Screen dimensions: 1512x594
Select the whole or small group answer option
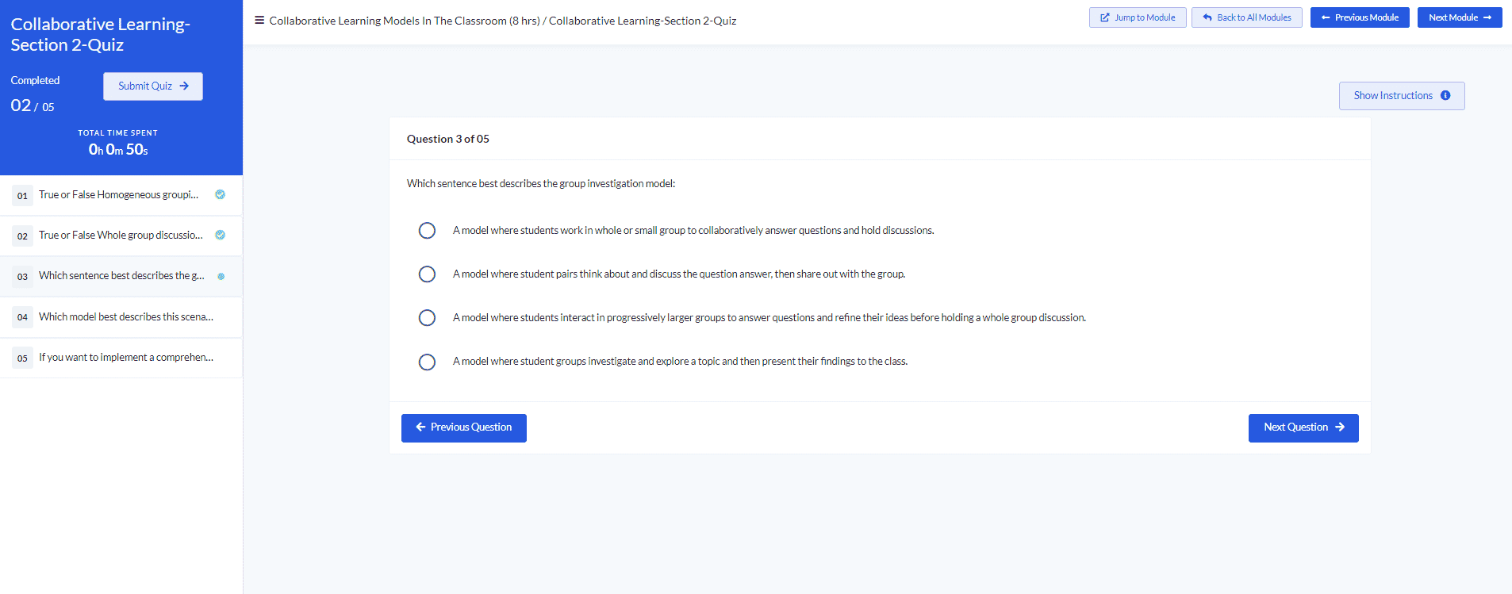[x=427, y=230]
